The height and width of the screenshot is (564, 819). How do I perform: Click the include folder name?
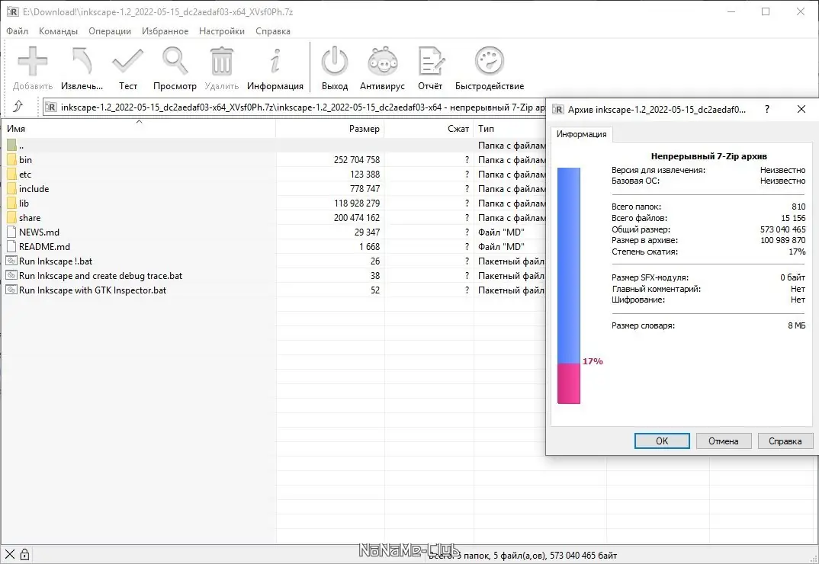pos(34,189)
